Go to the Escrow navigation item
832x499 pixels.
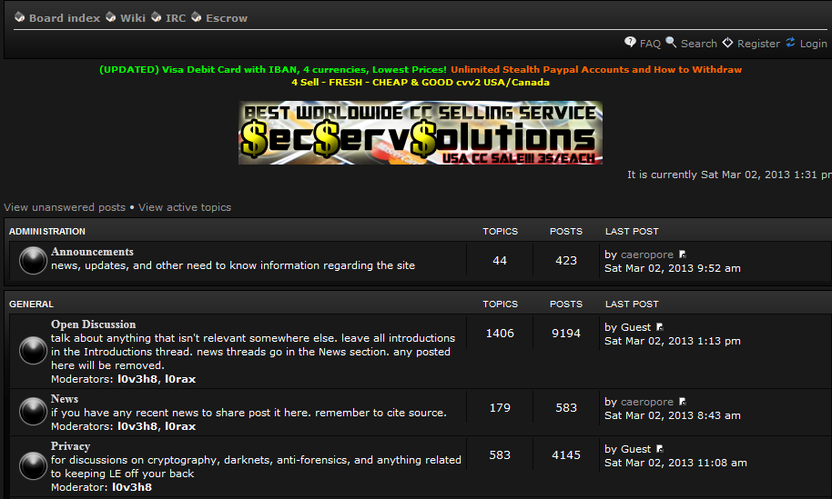pos(226,18)
